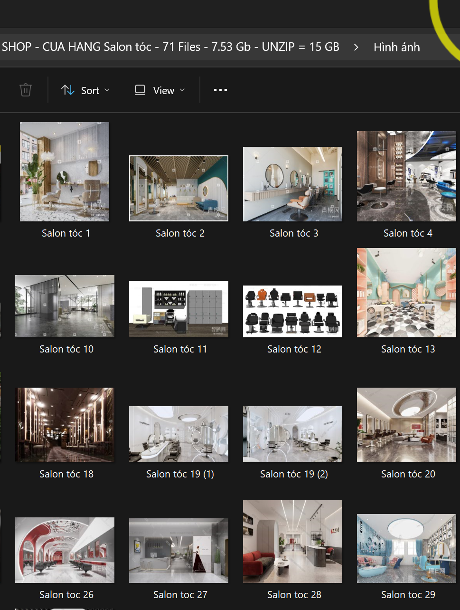Go to SHOP - CUA HANG Salon tóc breadcrumb
This screenshot has width=460, height=610.
coord(170,47)
